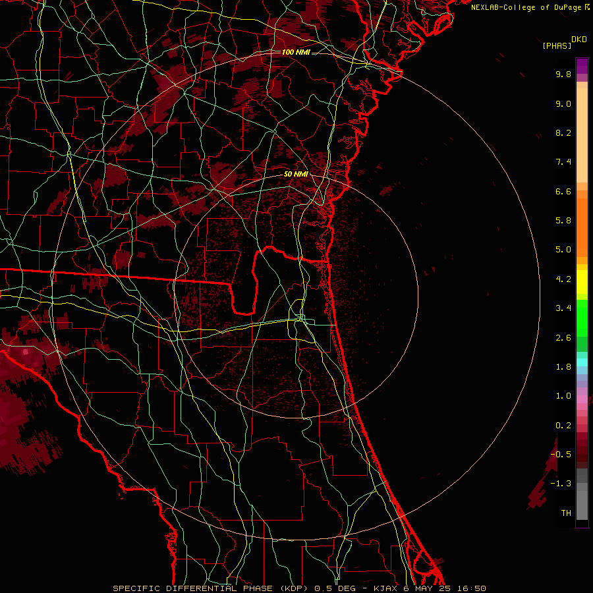Click the purple segment atop the color bar

point(582,66)
